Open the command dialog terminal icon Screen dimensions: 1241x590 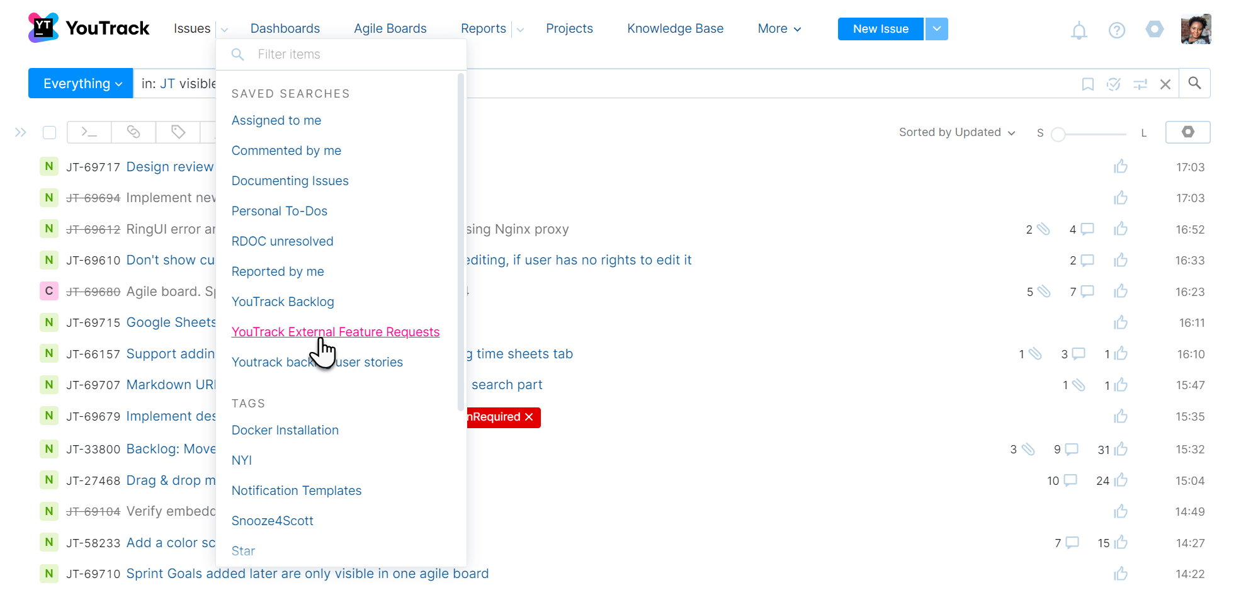[89, 132]
